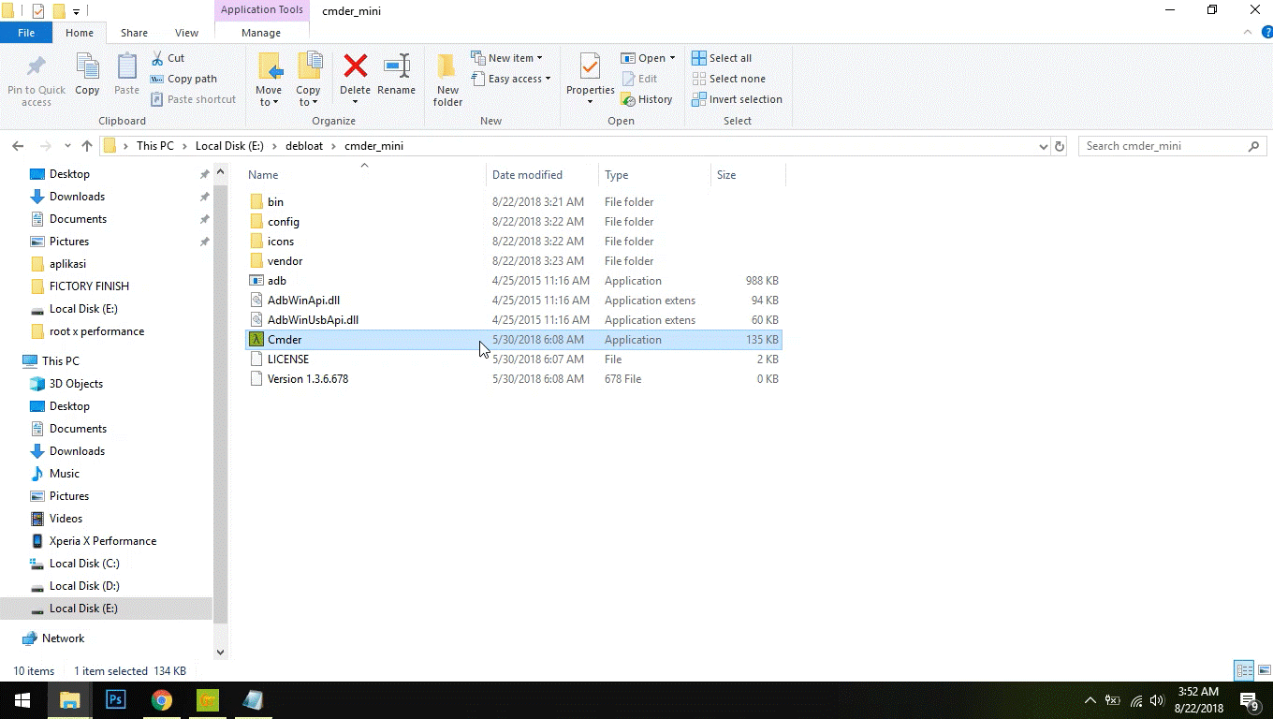1273x719 pixels.
Task: Click the Paste ribbon button
Action: pyautogui.click(x=126, y=75)
